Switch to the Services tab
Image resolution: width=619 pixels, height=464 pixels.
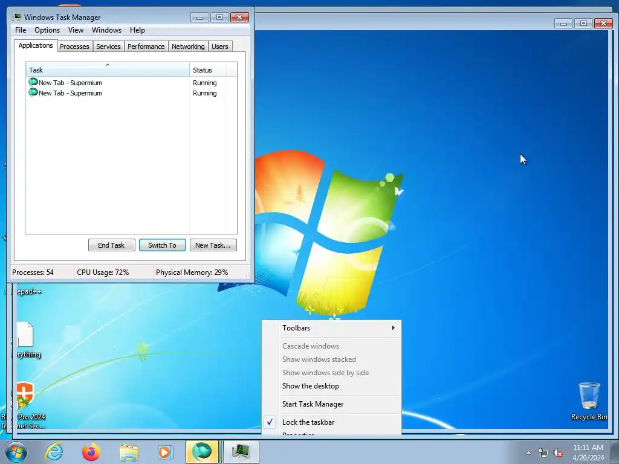click(x=109, y=47)
